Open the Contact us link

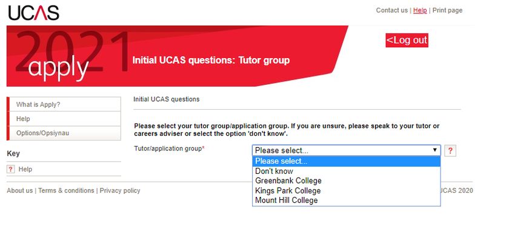click(392, 10)
